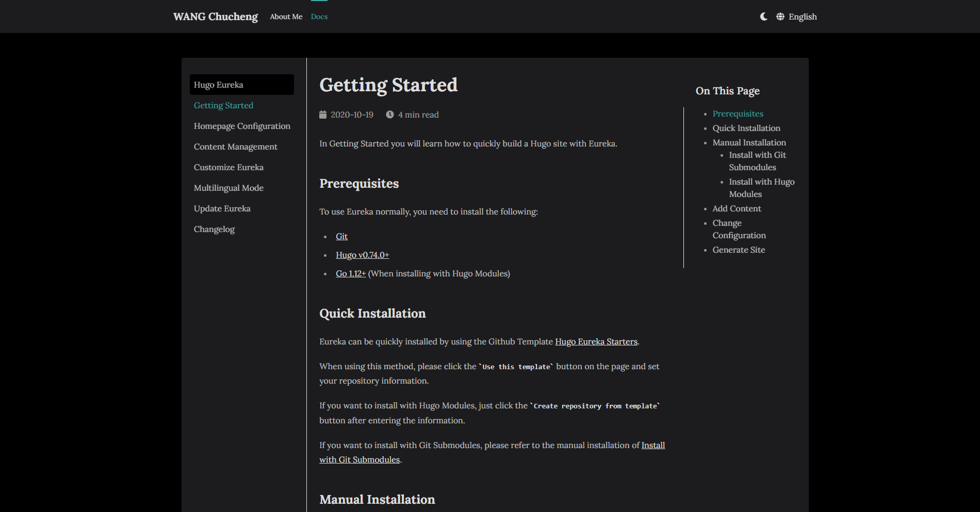Image resolution: width=980 pixels, height=512 pixels.
Task: Jump to Change Configuration in outline
Action: pos(739,229)
